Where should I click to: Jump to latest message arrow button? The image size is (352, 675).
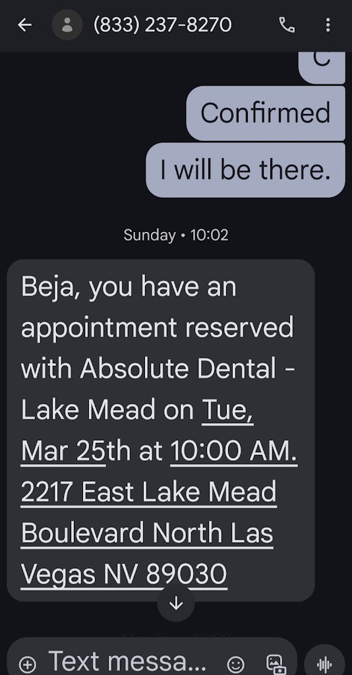pyautogui.click(x=176, y=604)
